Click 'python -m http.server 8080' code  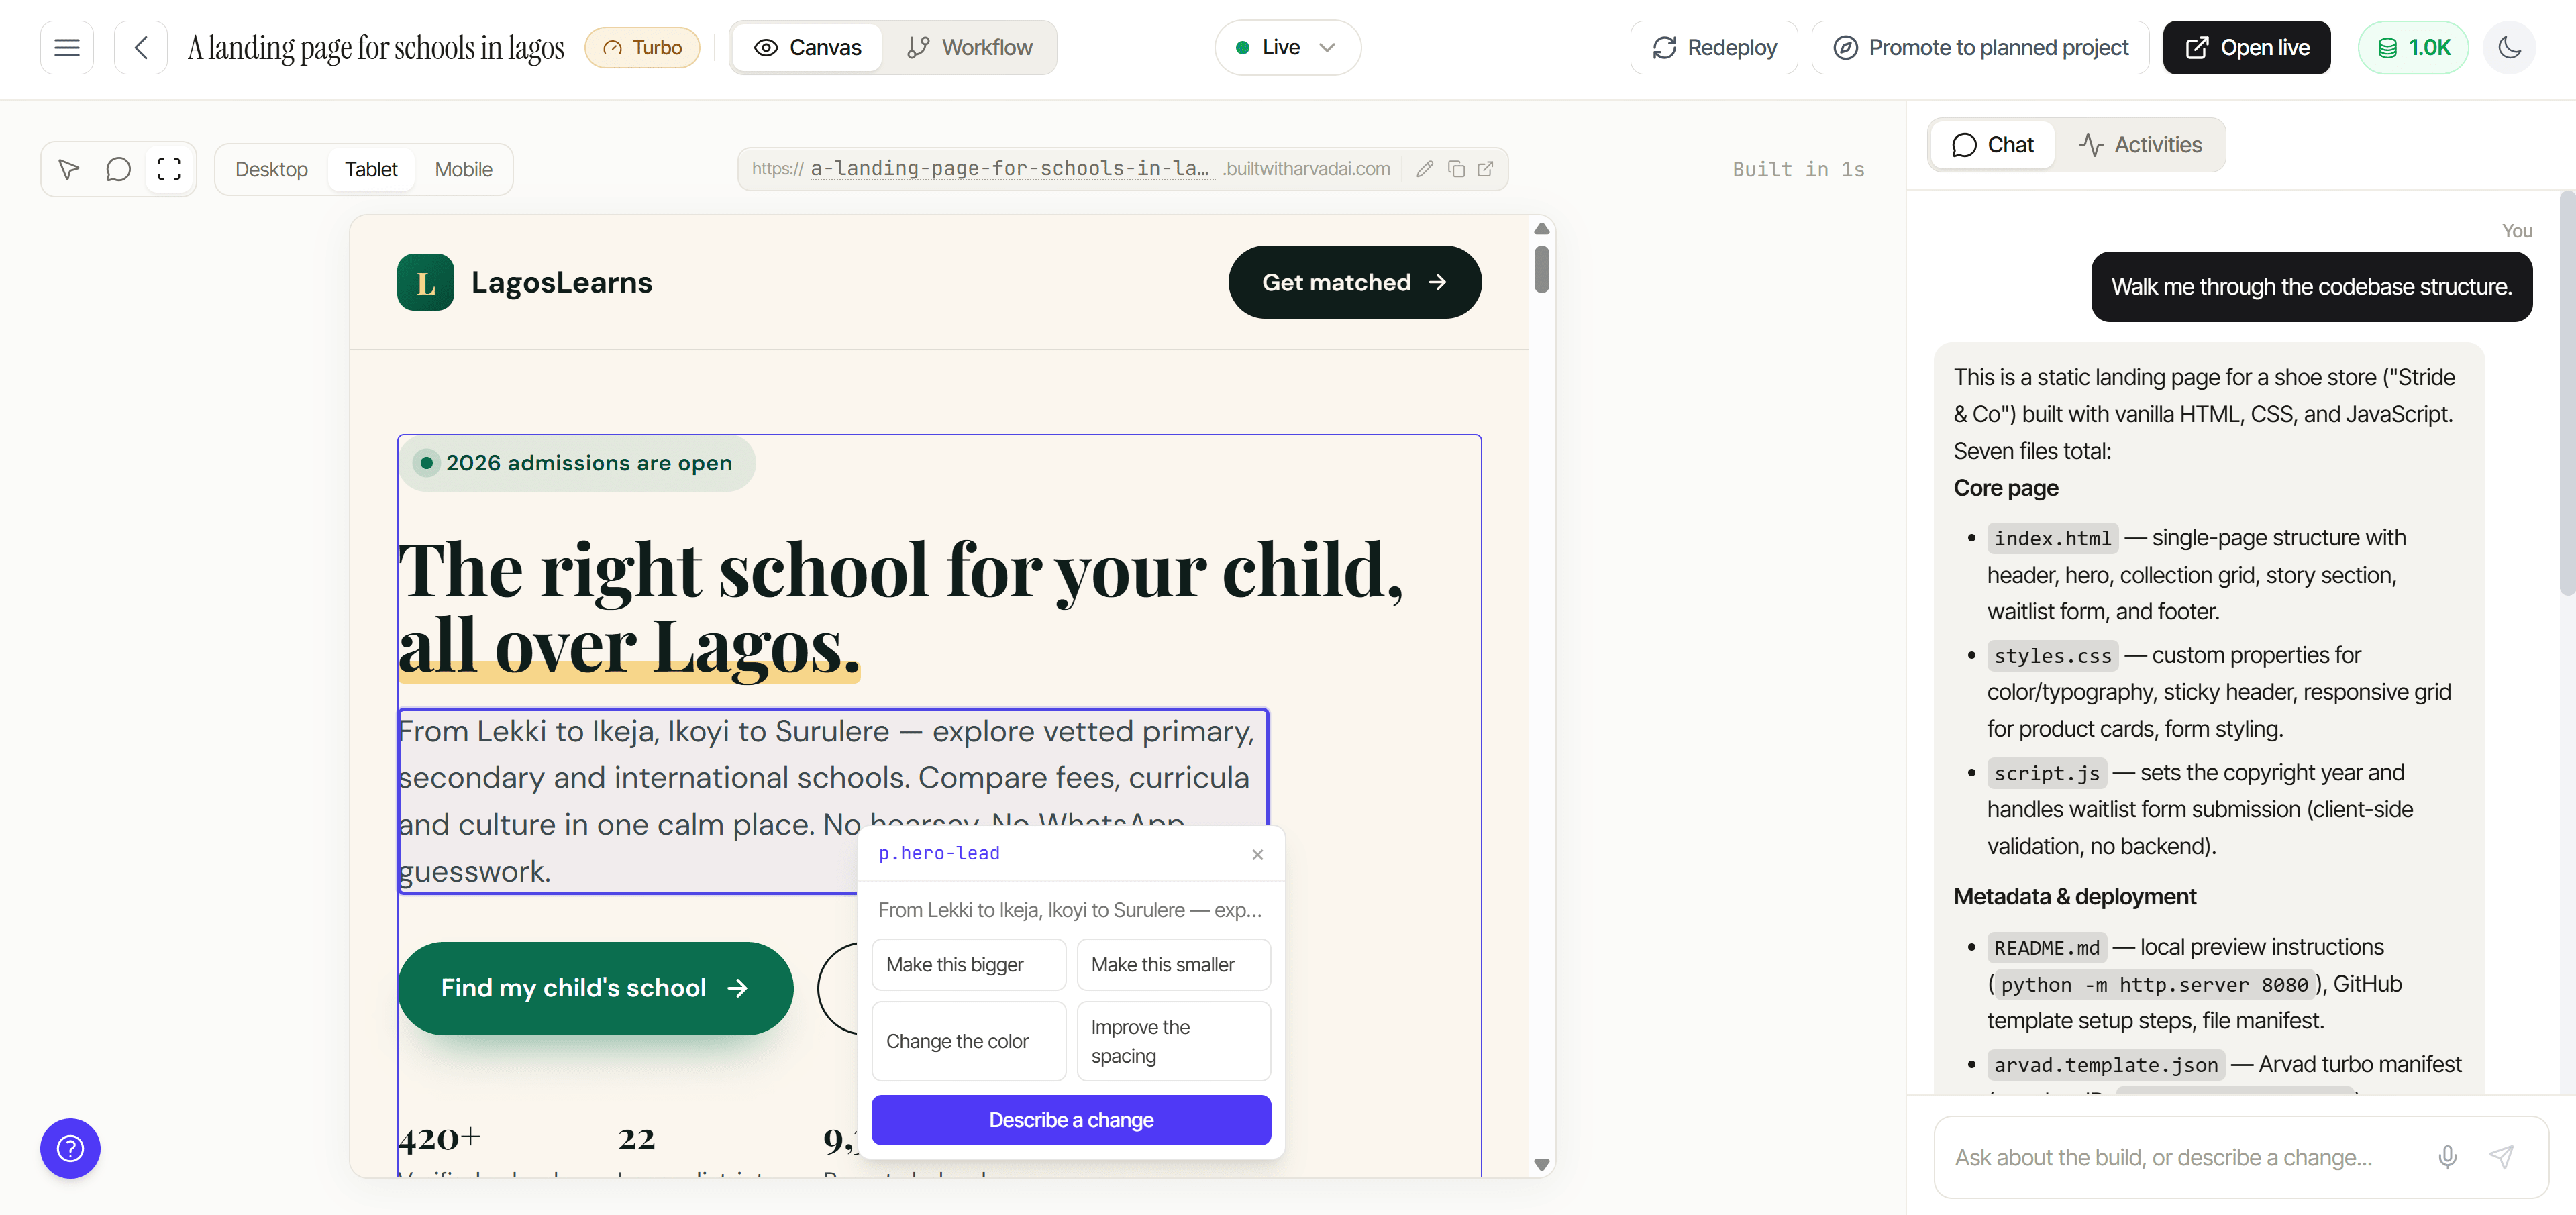coord(2154,985)
